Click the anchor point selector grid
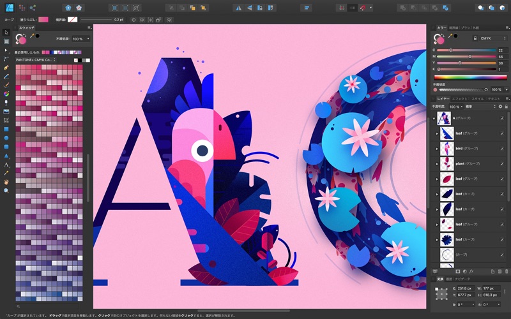 pyautogui.click(x=441, y=294)
